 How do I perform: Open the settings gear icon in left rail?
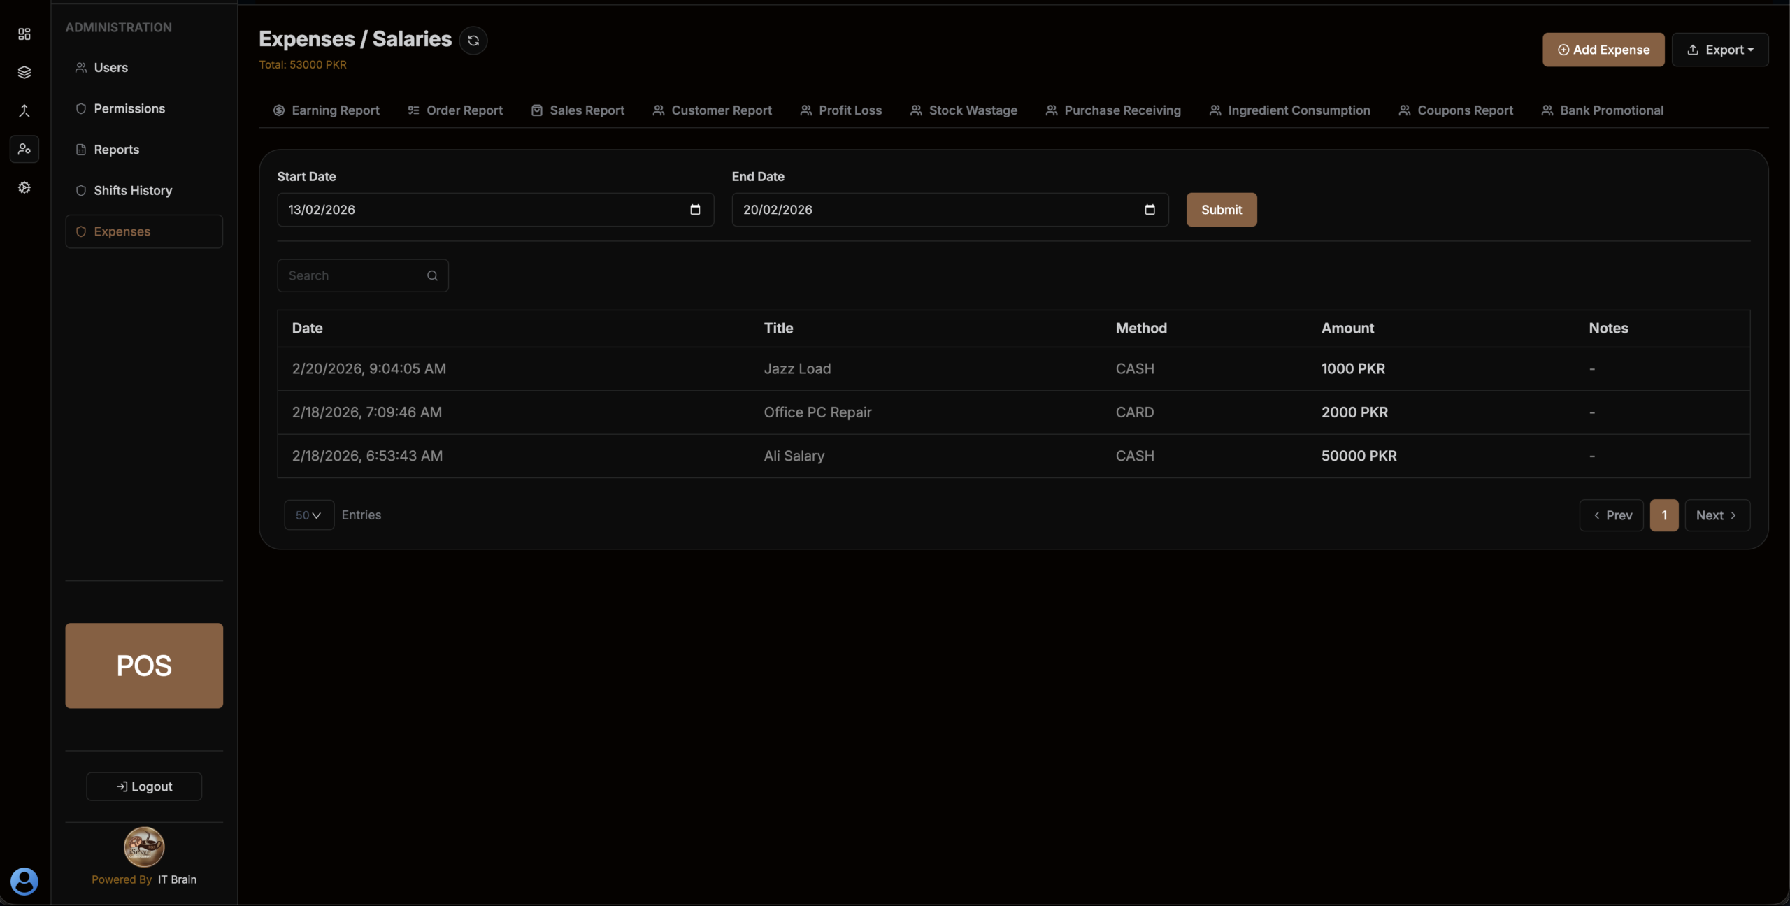point(24,187)
